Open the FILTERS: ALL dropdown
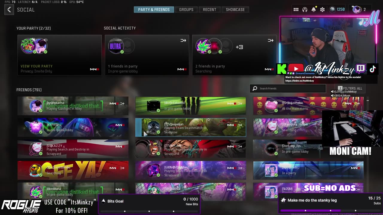The height and width of the screenshot is (215, 383). pos(350,88)
